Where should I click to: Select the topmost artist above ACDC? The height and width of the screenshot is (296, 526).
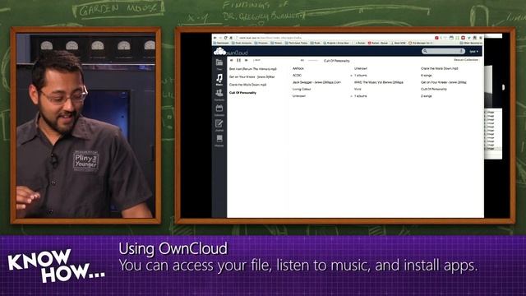click(x=298, y=68)
